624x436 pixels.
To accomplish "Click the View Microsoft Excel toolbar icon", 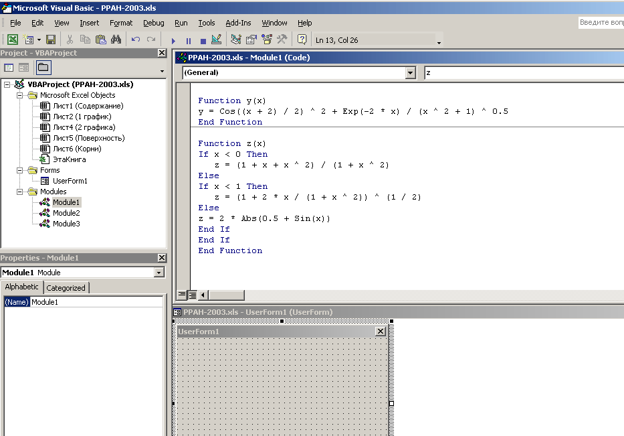I will pyautogui.click(x=13, y=40).
